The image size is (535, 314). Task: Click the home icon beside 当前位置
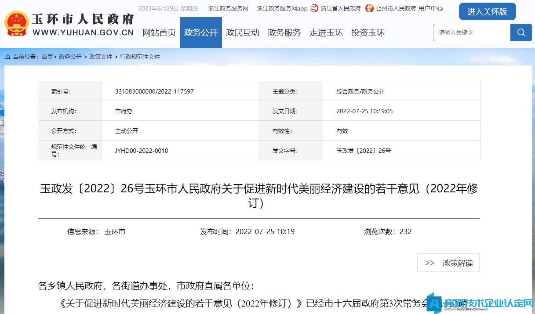pyautogui.click(x=7, y=57)
